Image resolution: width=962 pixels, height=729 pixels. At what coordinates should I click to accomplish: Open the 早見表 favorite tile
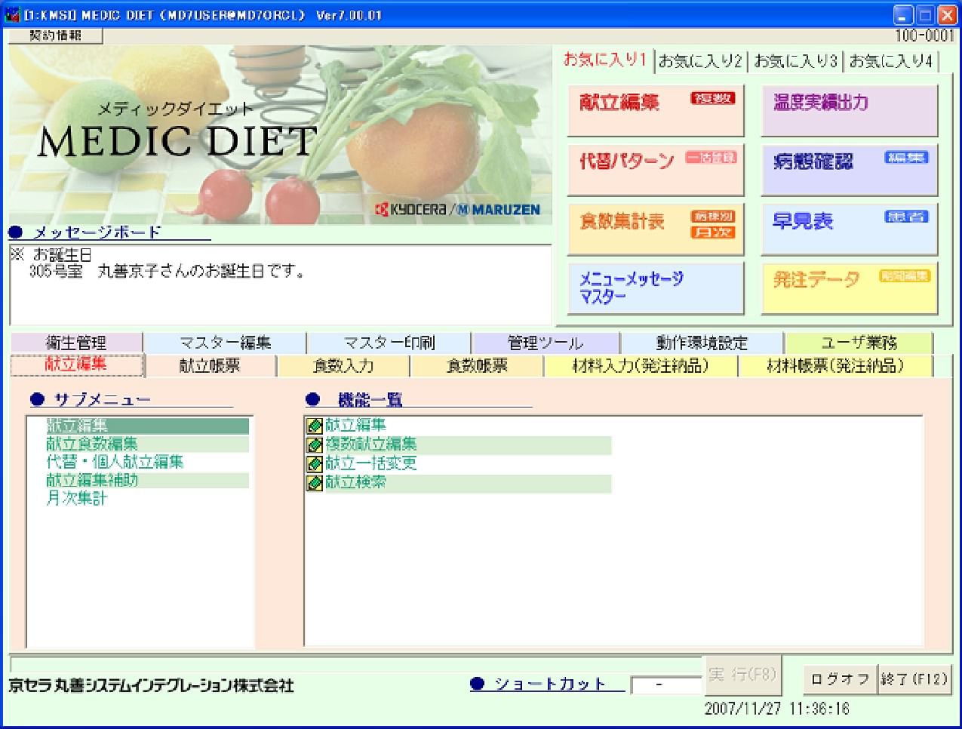(849, 228)
